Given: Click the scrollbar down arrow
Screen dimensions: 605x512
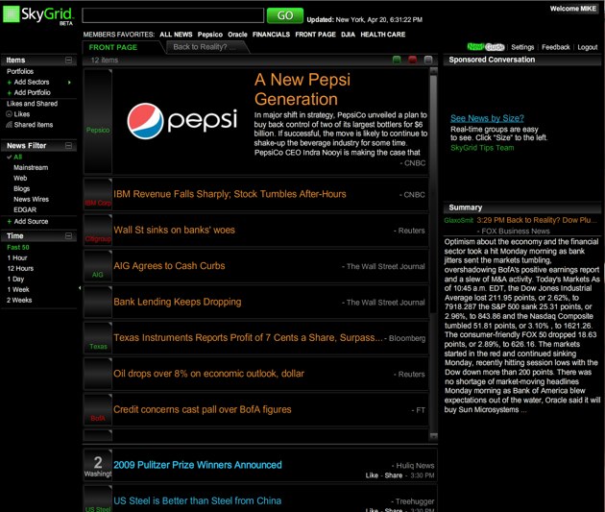Looking at the screenshot, I should 434,436.
